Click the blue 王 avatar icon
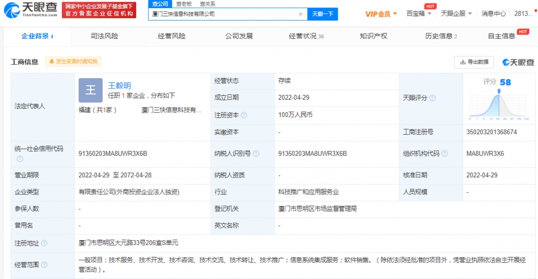 point(90,90)
